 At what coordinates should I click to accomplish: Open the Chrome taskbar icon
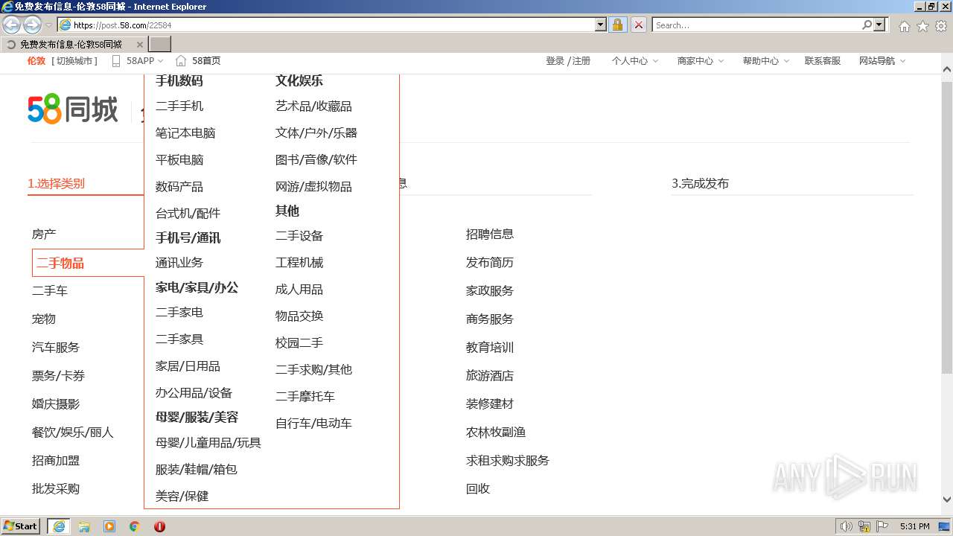(x=134, y=526)
